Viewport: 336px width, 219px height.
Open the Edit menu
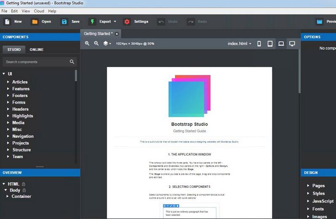14,11
